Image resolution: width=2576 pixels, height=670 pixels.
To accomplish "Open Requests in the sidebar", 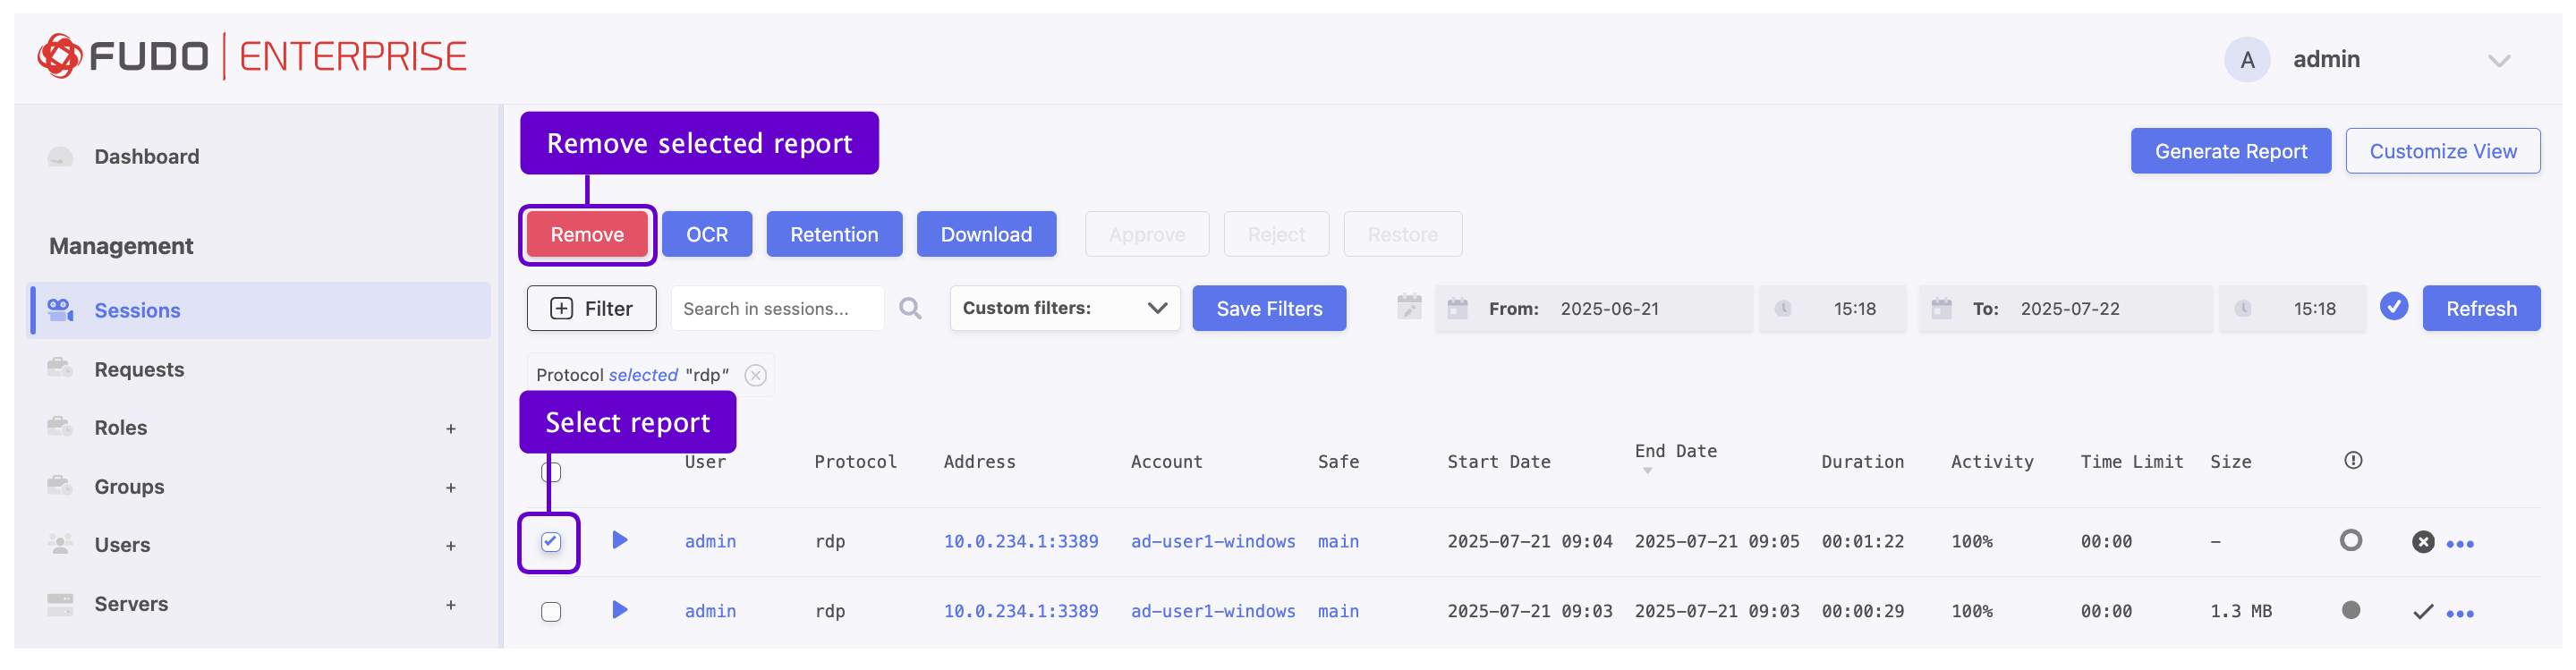I will pyautogui.click(x=139, y=369).
